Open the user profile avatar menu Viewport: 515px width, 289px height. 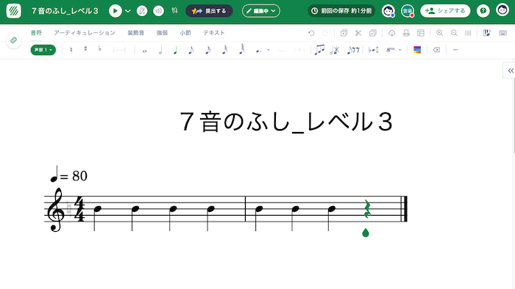click(502, 10)
